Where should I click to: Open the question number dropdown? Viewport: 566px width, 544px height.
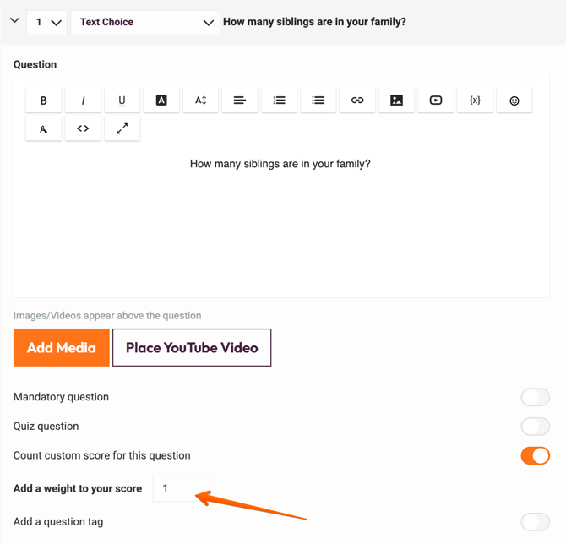(47, 22)
